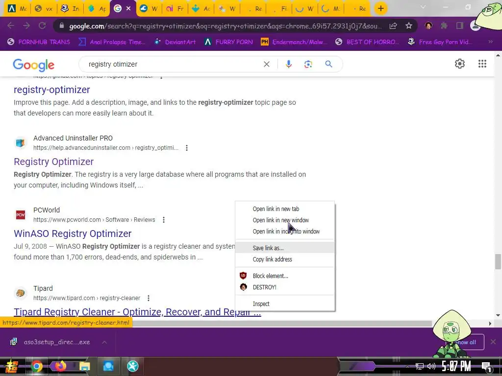Open the DeviantArt bookmark
Image resolution: width=502 pixels, height=376 pixels.
tap(175, 42)
